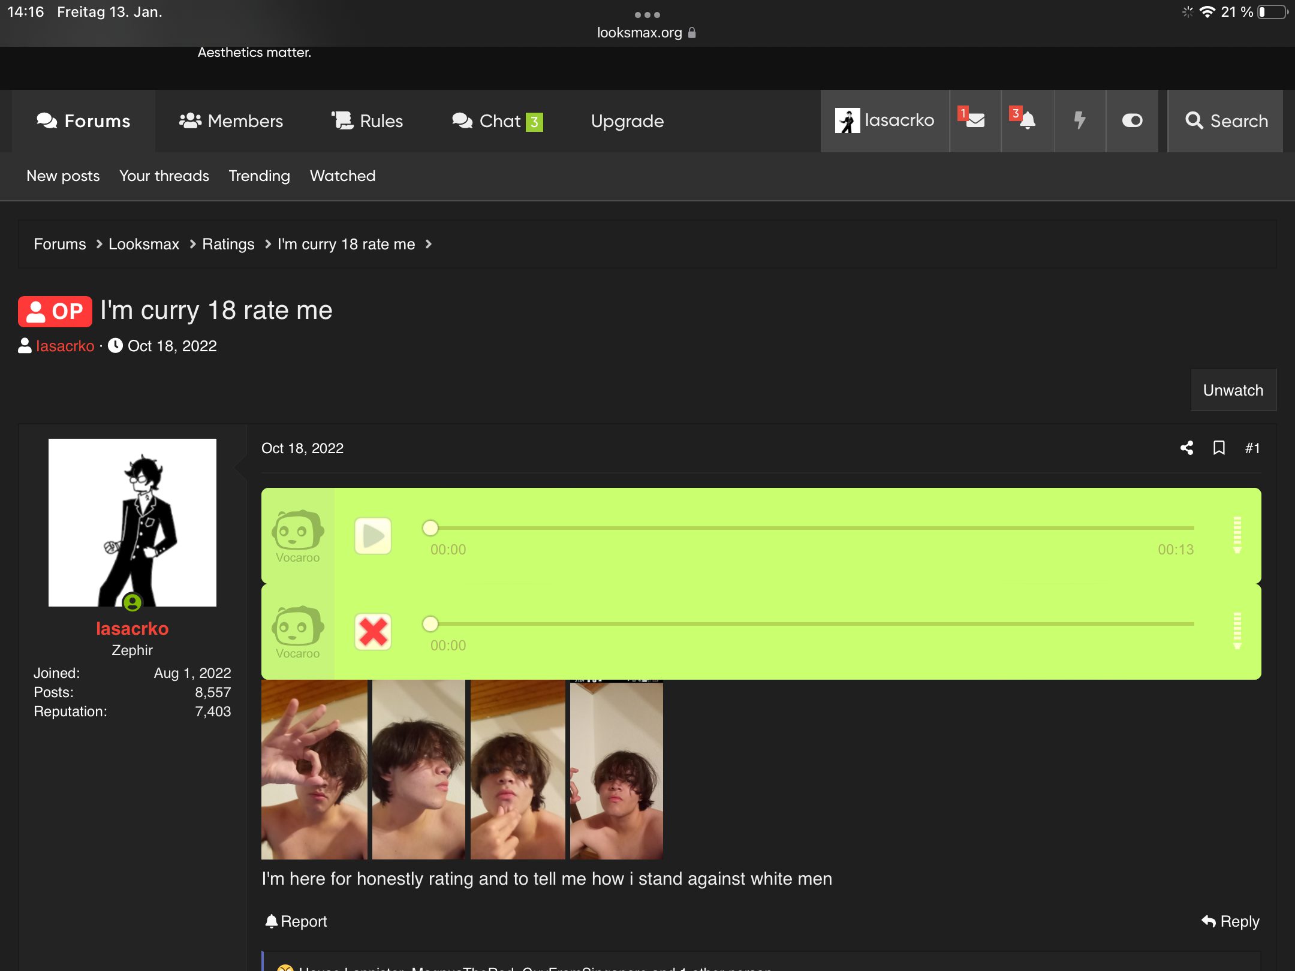Click the lightning bolt icon in navbar
Screen dimensions: 1295x971
[x=1080, y=120]
